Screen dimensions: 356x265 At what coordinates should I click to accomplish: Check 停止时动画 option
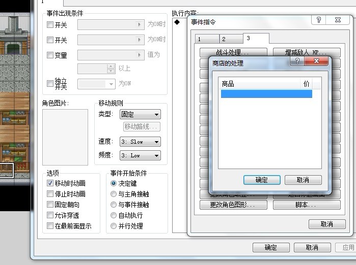click(50, 194)
